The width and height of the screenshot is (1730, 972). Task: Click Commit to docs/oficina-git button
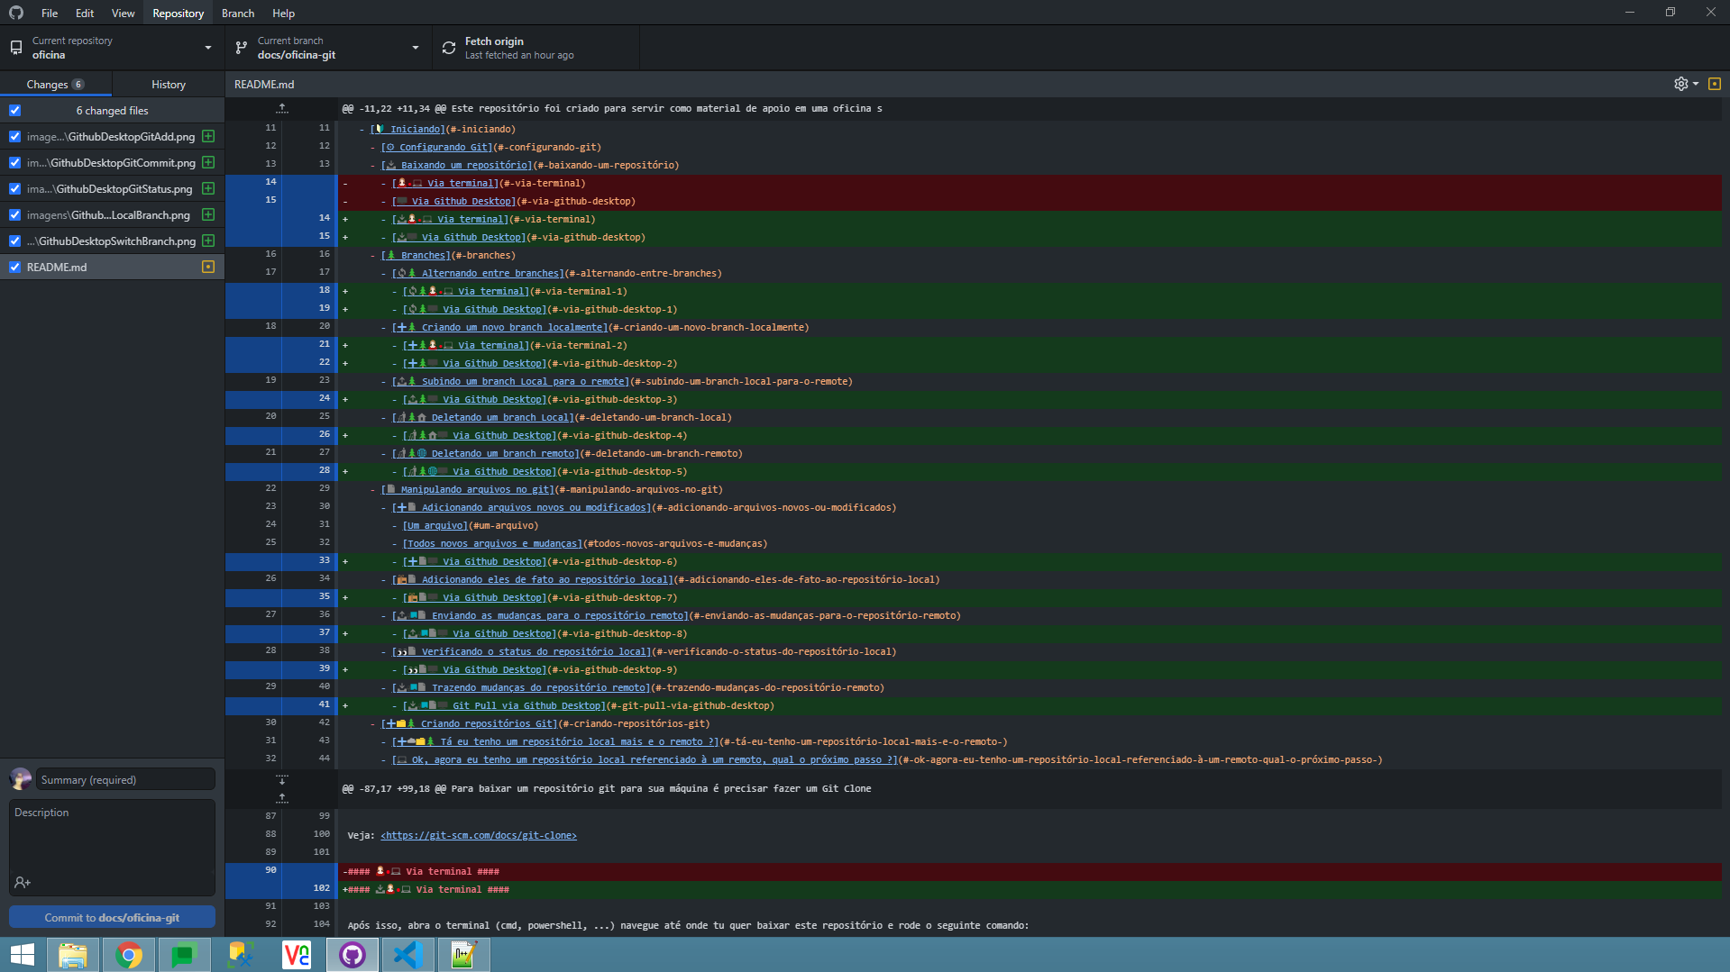pos(112,917)
